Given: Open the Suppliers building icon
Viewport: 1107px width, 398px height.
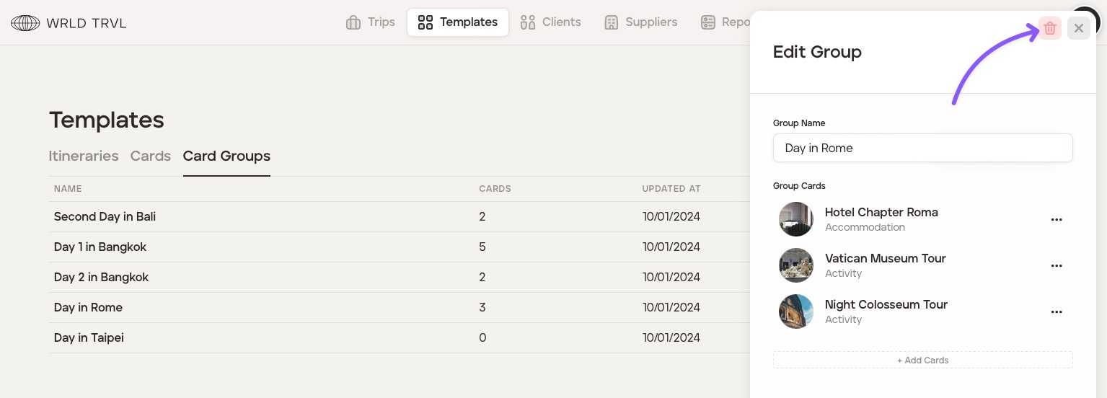Looking at the screenshot, I should 612,22.
